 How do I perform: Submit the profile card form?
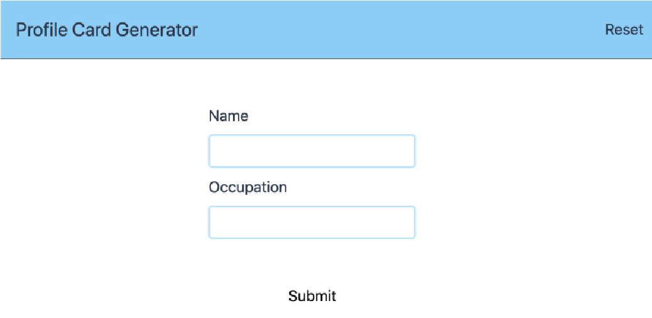point(312,296)
